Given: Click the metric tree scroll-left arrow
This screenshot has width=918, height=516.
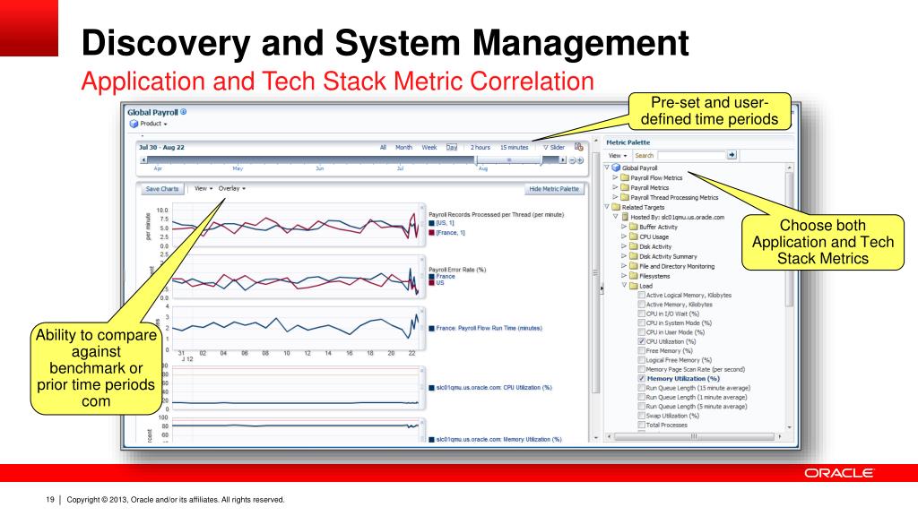Looking at the screenshot, I should click(610, 436).
